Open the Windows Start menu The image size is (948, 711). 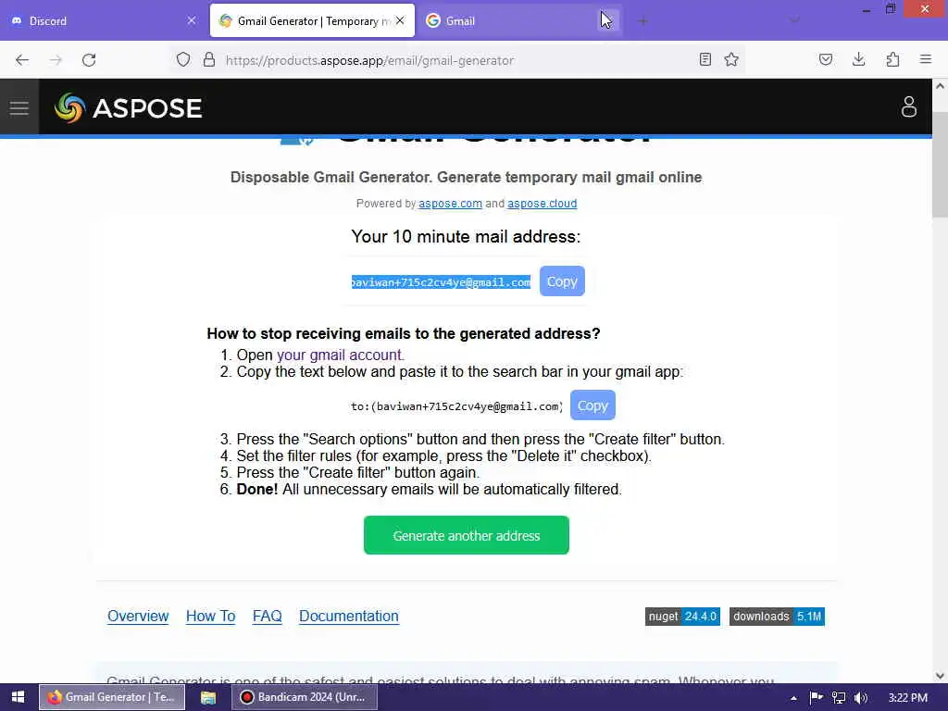point(19,697)
